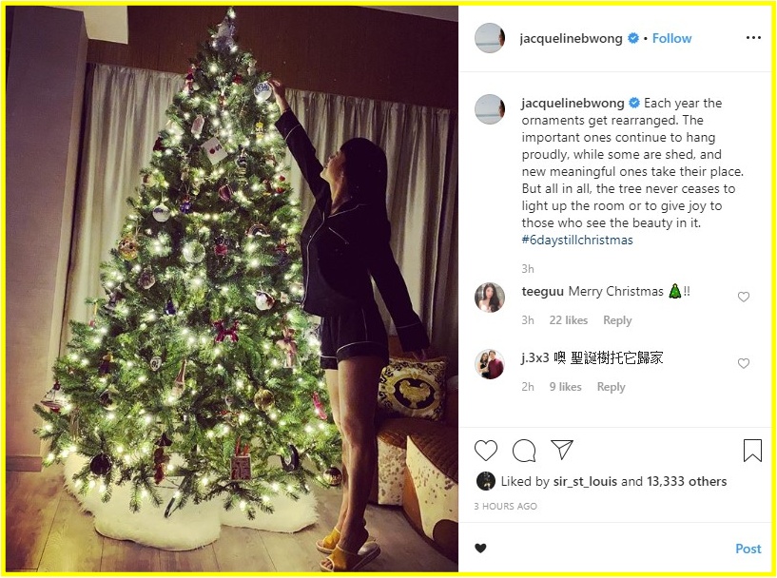
Task: Like the post with the heart icon
Action: click(x=486, y=451)
